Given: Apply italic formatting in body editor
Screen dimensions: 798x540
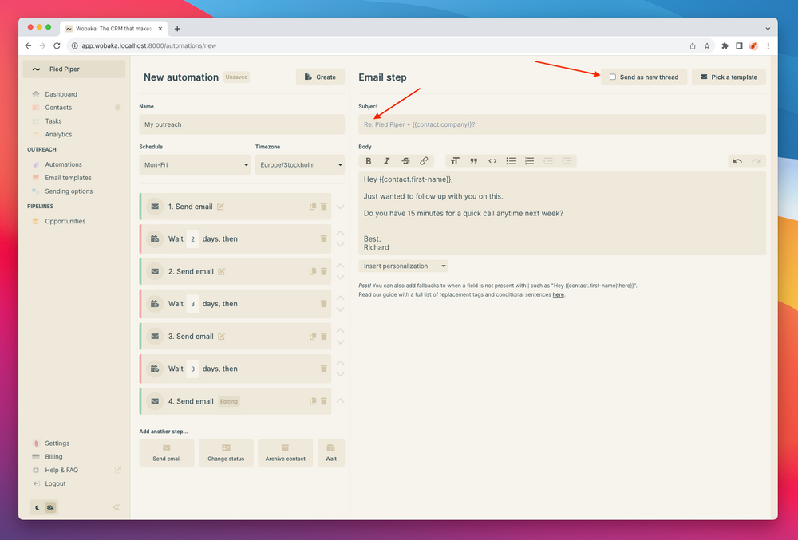Looking at the screenshot, I should 387,160.
